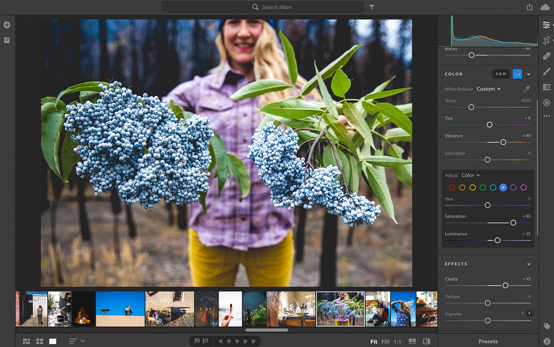Select the blue color channel

pos(503,187)
